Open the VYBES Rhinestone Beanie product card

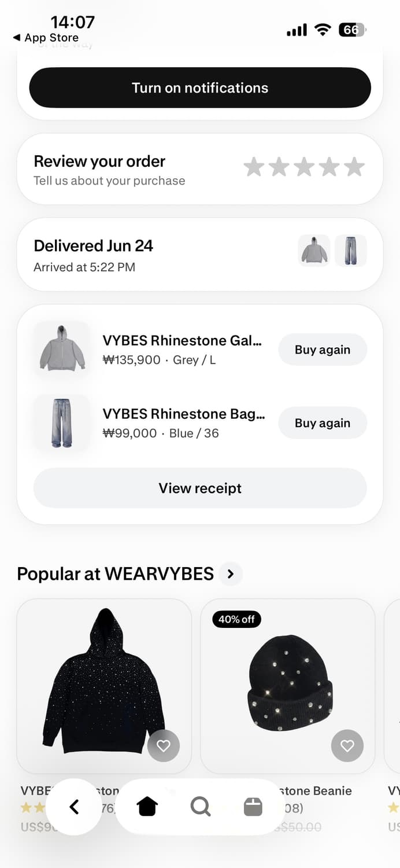[287, 686]
